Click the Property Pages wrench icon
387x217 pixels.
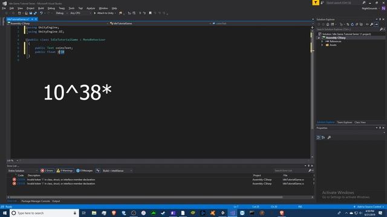tap(329, 137)
